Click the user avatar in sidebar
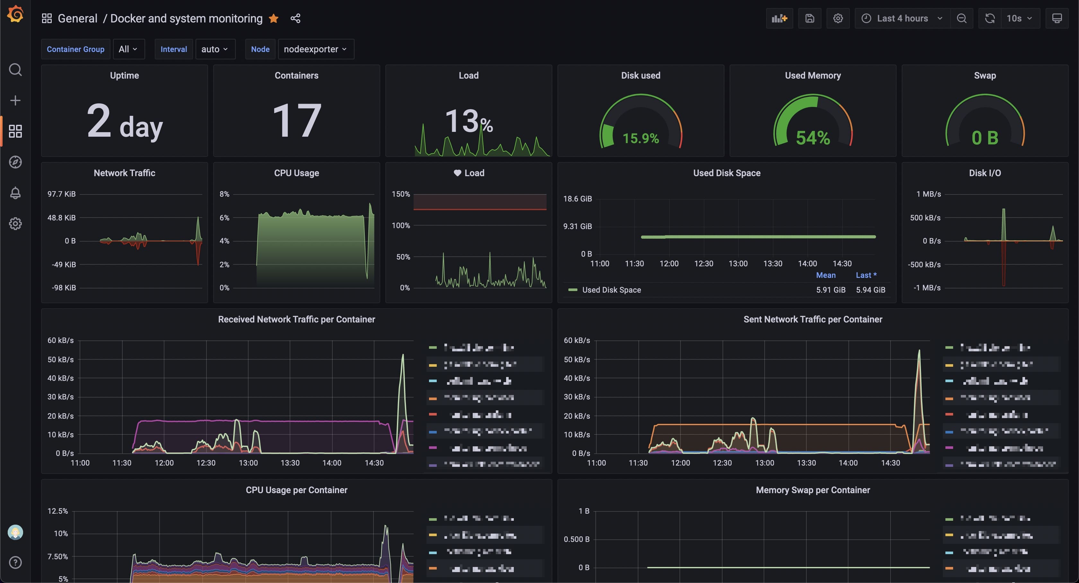 coord(15,532)
